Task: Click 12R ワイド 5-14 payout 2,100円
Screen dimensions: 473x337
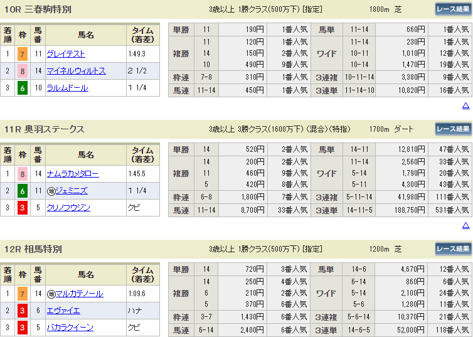Action: [413, 293]
